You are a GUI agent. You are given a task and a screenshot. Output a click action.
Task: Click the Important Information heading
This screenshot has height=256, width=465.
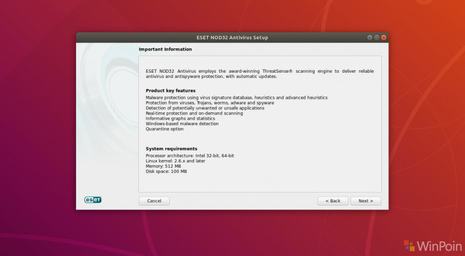pos(165,49)
